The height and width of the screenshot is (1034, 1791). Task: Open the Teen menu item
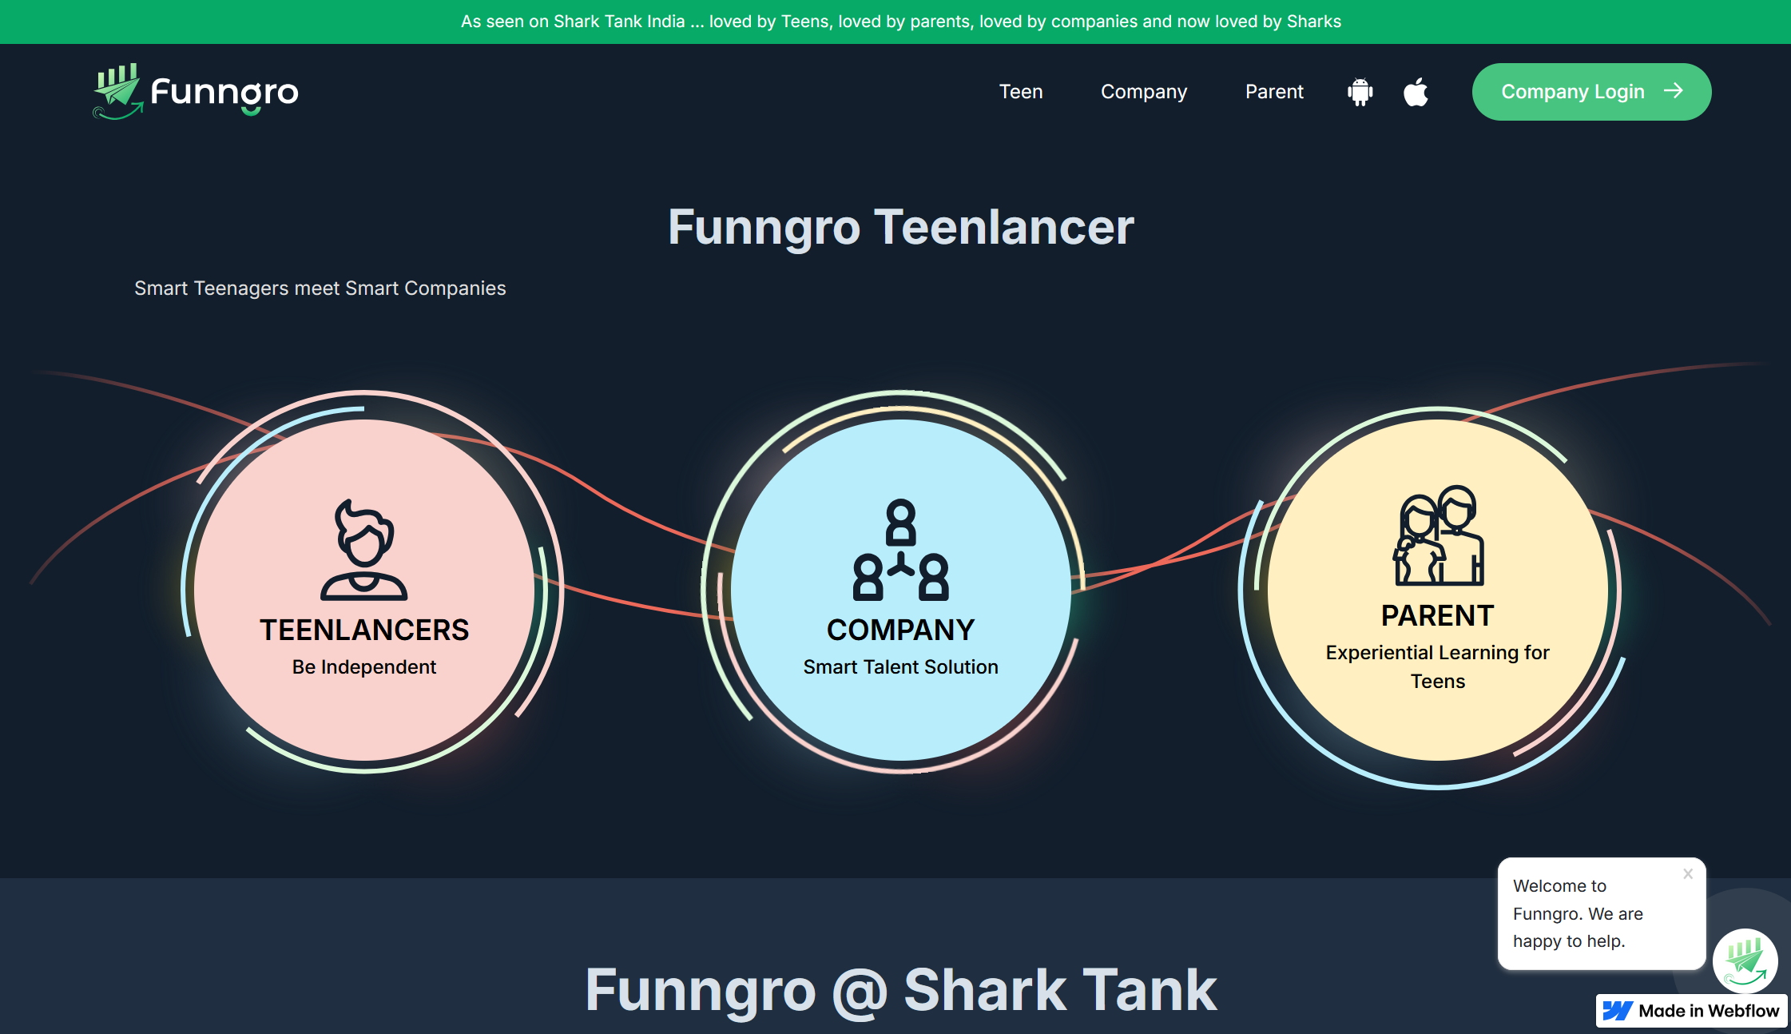1021,92
